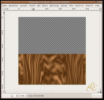This screenshot has width=104, height=100.
Task: Open the Dialoge menu
Action: click(x=64, y=6)
